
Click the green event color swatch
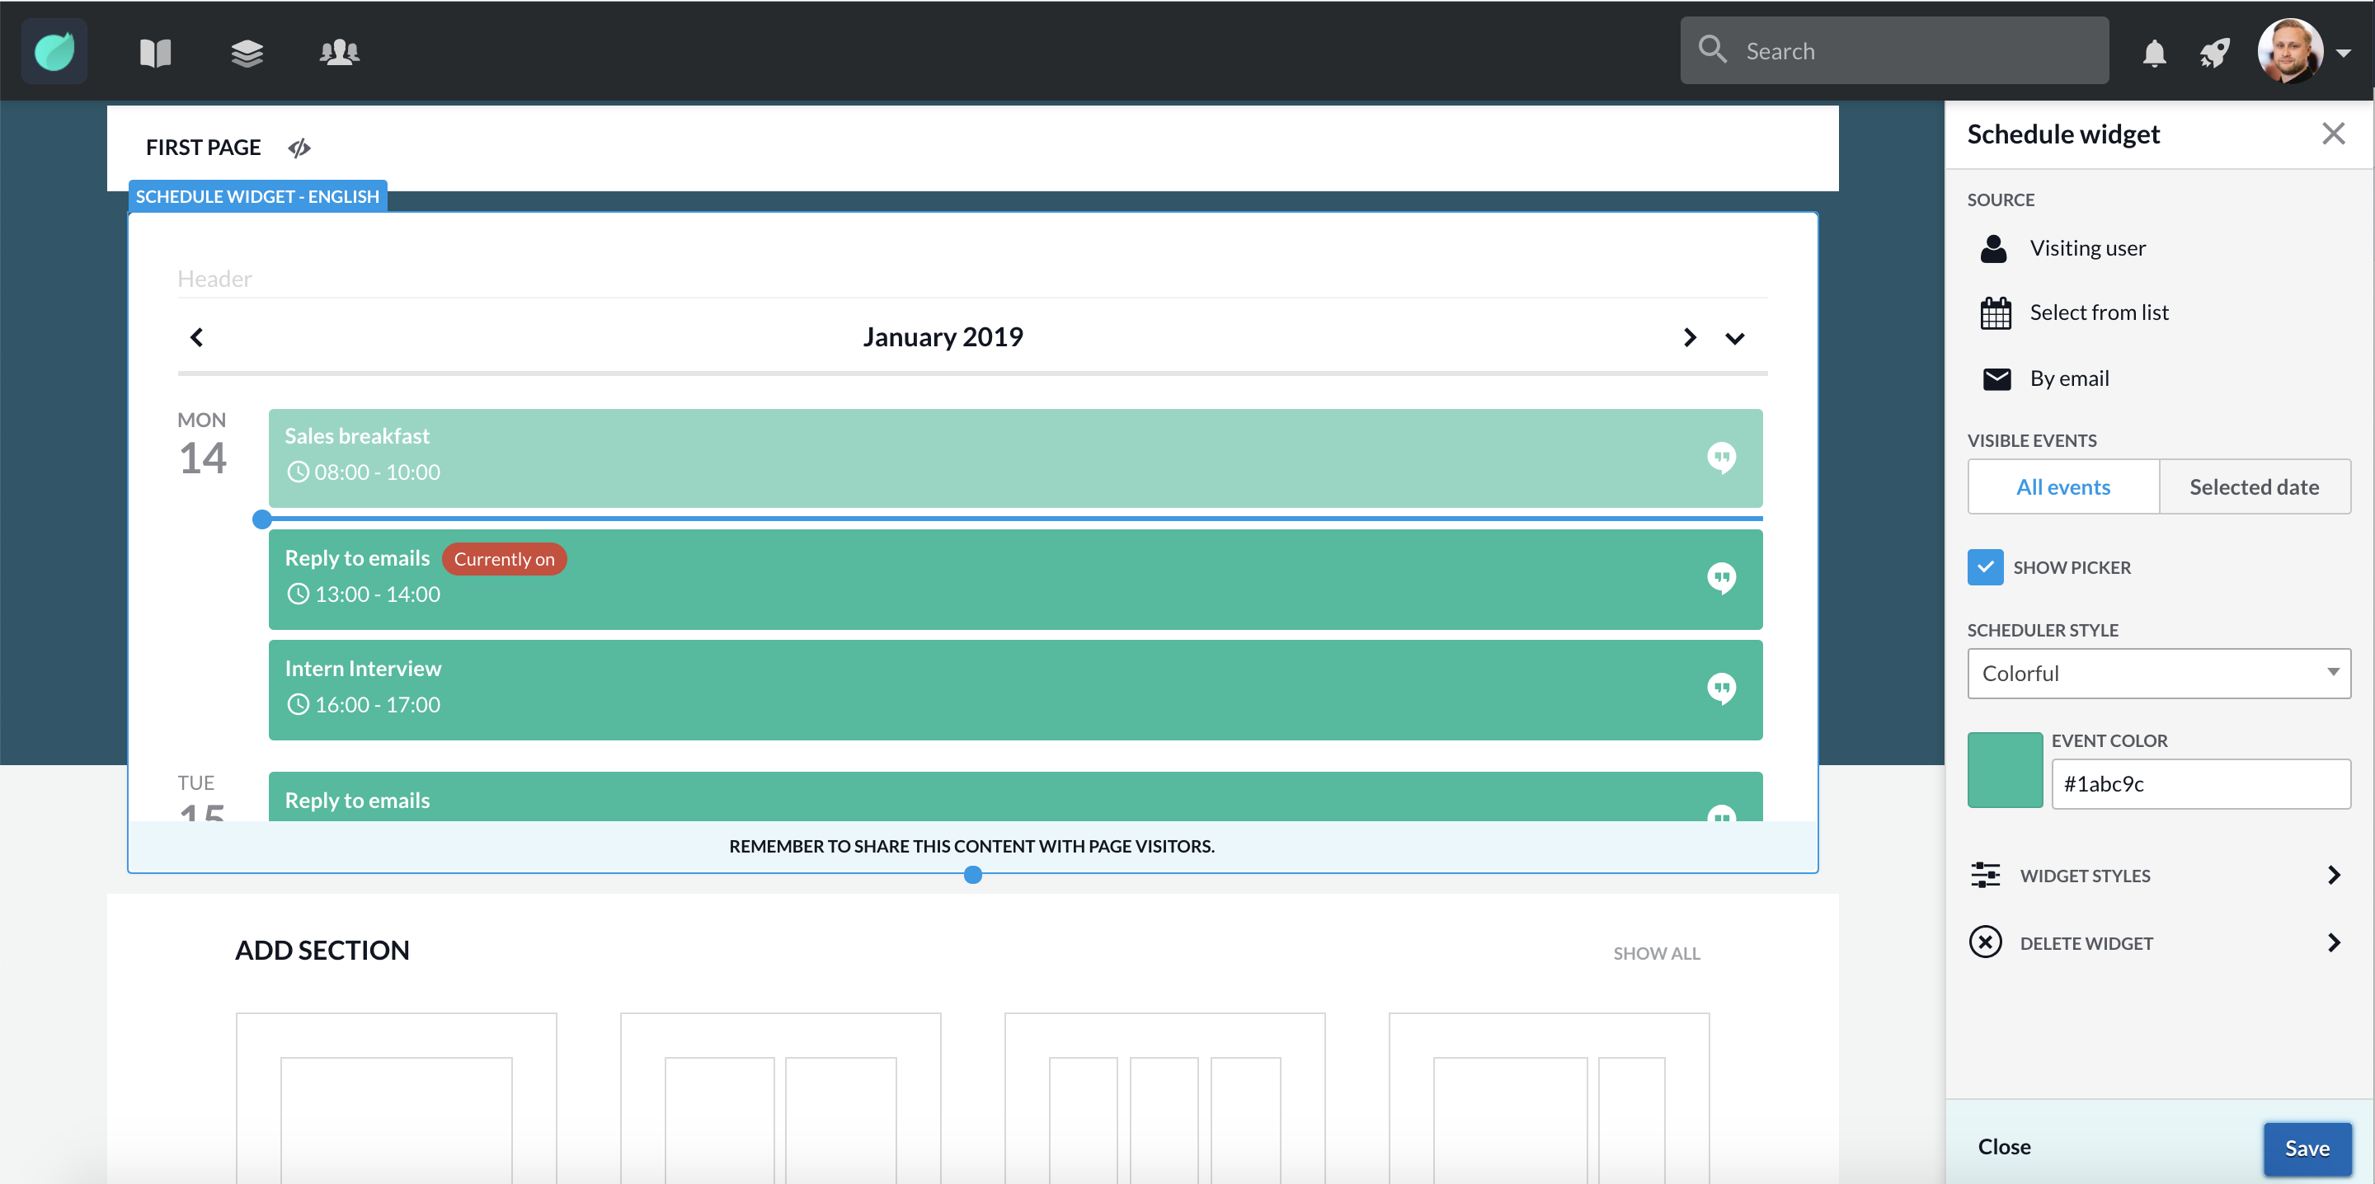point(2005,770)
